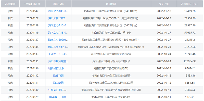204x101 pixels.
Task: Click address 龙华区博巷二路2号
Action: tap(111, 61)
